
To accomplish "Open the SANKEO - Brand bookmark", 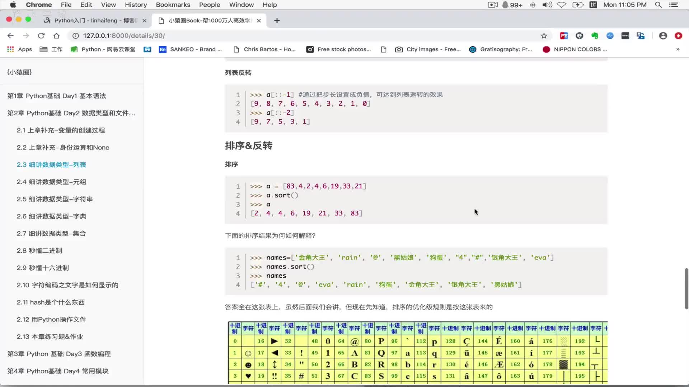I will point(191,49).
